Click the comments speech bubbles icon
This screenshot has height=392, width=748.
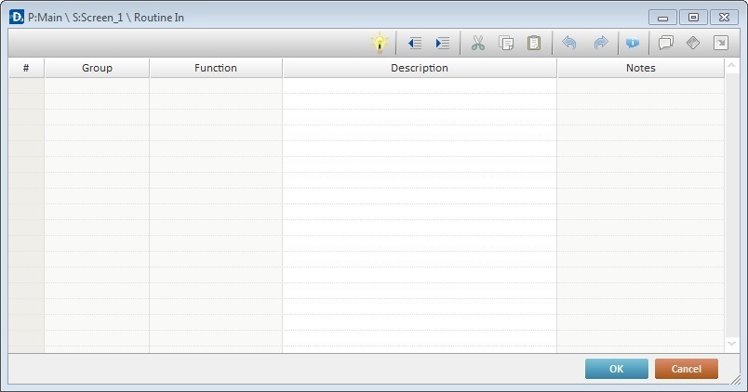(665, 43)
